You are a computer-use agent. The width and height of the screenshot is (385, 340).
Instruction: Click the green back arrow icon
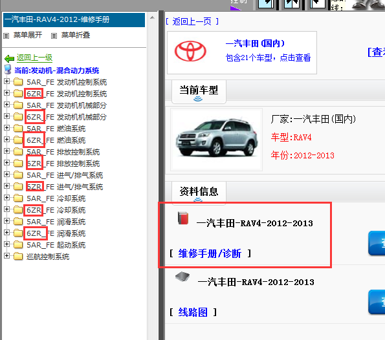pos(10,59)
